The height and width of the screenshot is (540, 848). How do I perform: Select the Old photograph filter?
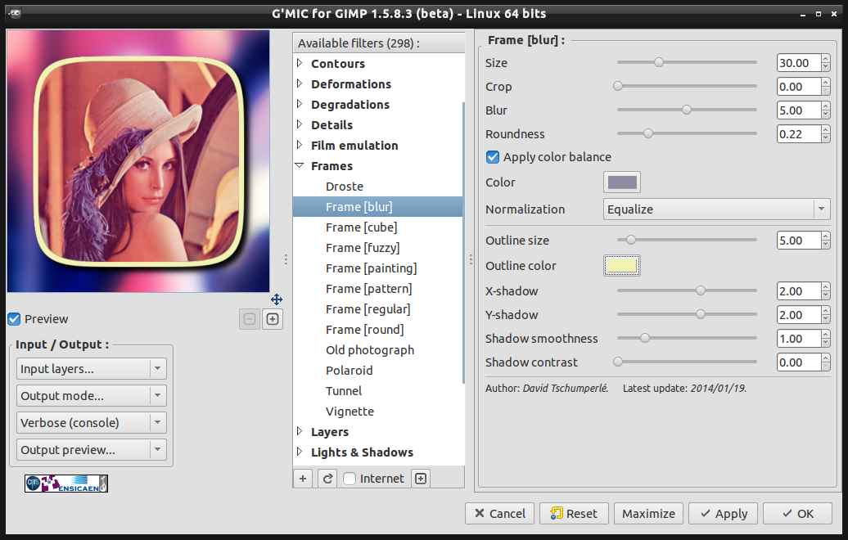(x=370, y=350)
